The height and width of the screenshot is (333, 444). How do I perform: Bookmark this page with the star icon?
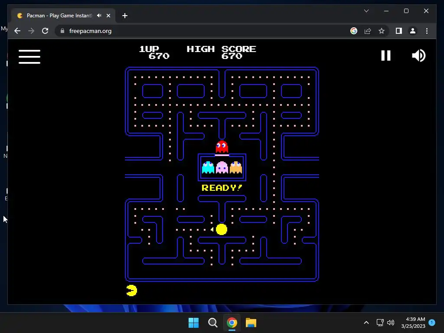tap(382, 31)
